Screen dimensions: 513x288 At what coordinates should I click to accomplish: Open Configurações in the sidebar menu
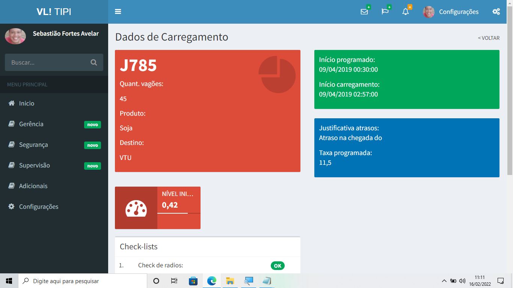38,207
